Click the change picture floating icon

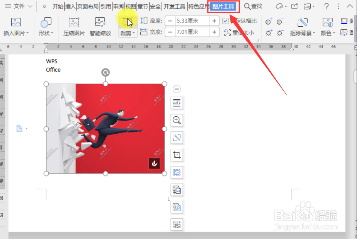(x=177, y=225)
